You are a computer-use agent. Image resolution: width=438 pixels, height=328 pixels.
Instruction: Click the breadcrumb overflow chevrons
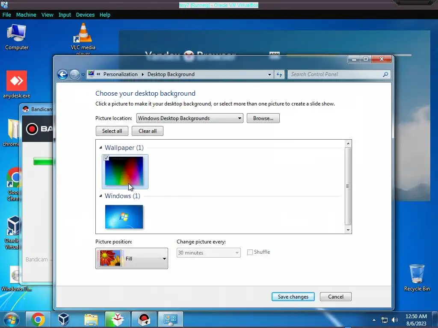[98, 74]
